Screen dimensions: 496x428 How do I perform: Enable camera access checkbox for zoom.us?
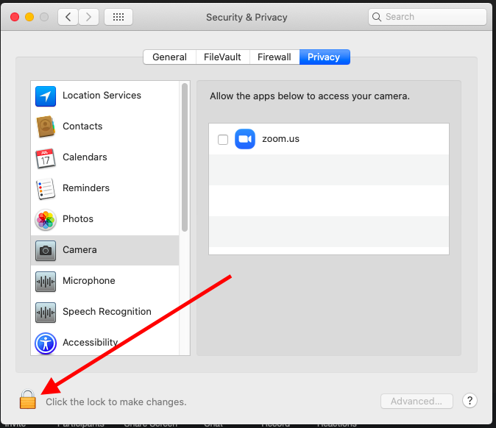point(223,140)
